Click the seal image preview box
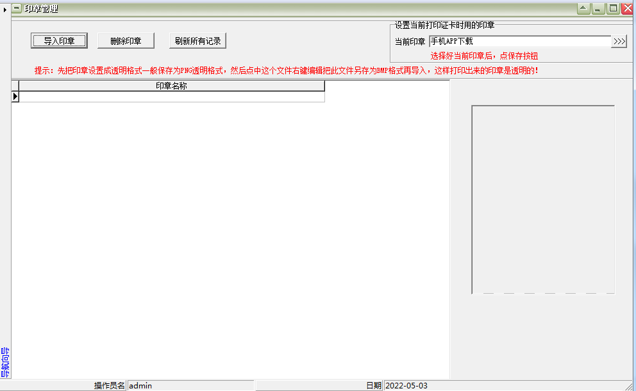The width and height of the screenshot is (636, 391). click(543, 200)
